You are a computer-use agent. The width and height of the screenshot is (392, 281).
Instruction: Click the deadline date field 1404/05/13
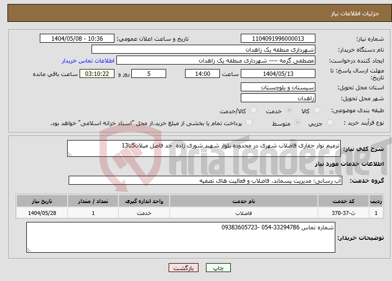click(x=278, y=73)
